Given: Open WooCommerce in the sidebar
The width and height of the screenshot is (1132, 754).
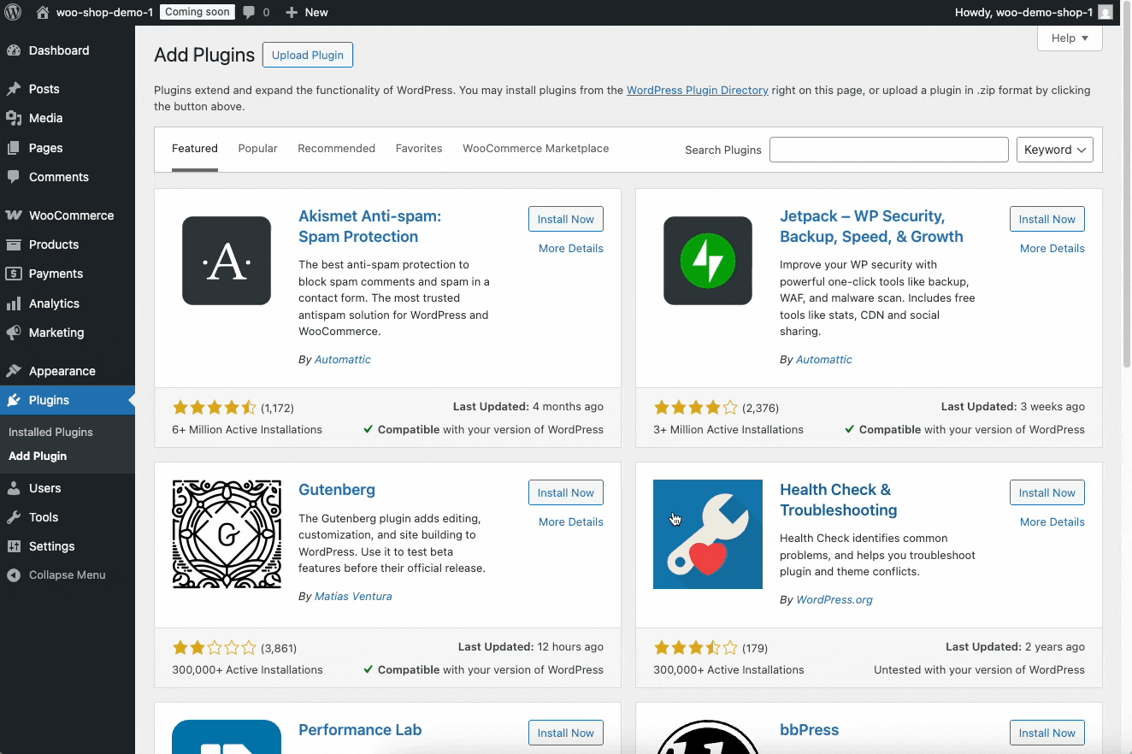Looking at the screenshot, I should (71, 215).
